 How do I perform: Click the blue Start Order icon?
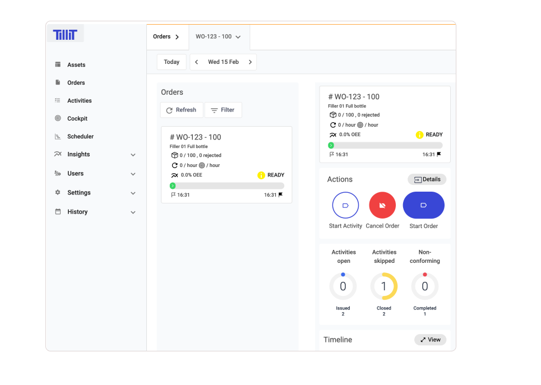coord(423,205)
